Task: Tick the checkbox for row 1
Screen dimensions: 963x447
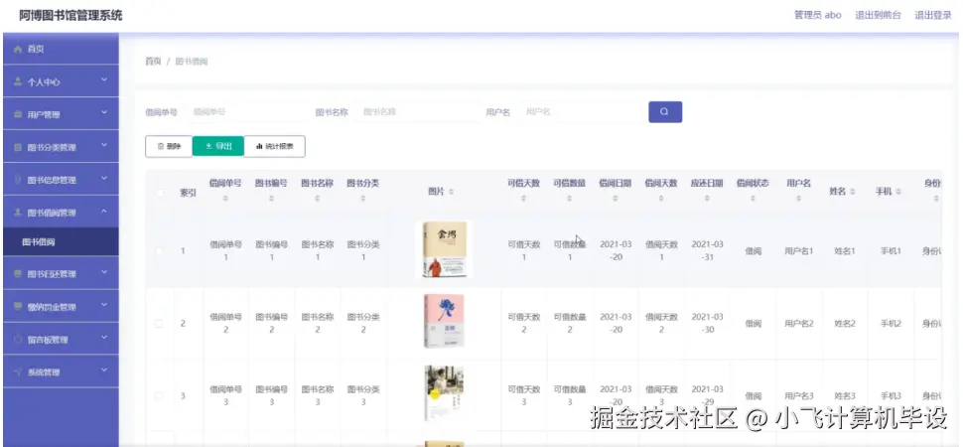Action: pos(160,251)
